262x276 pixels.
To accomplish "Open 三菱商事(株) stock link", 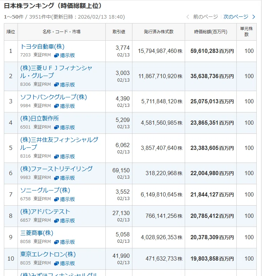I will [37, 233].
